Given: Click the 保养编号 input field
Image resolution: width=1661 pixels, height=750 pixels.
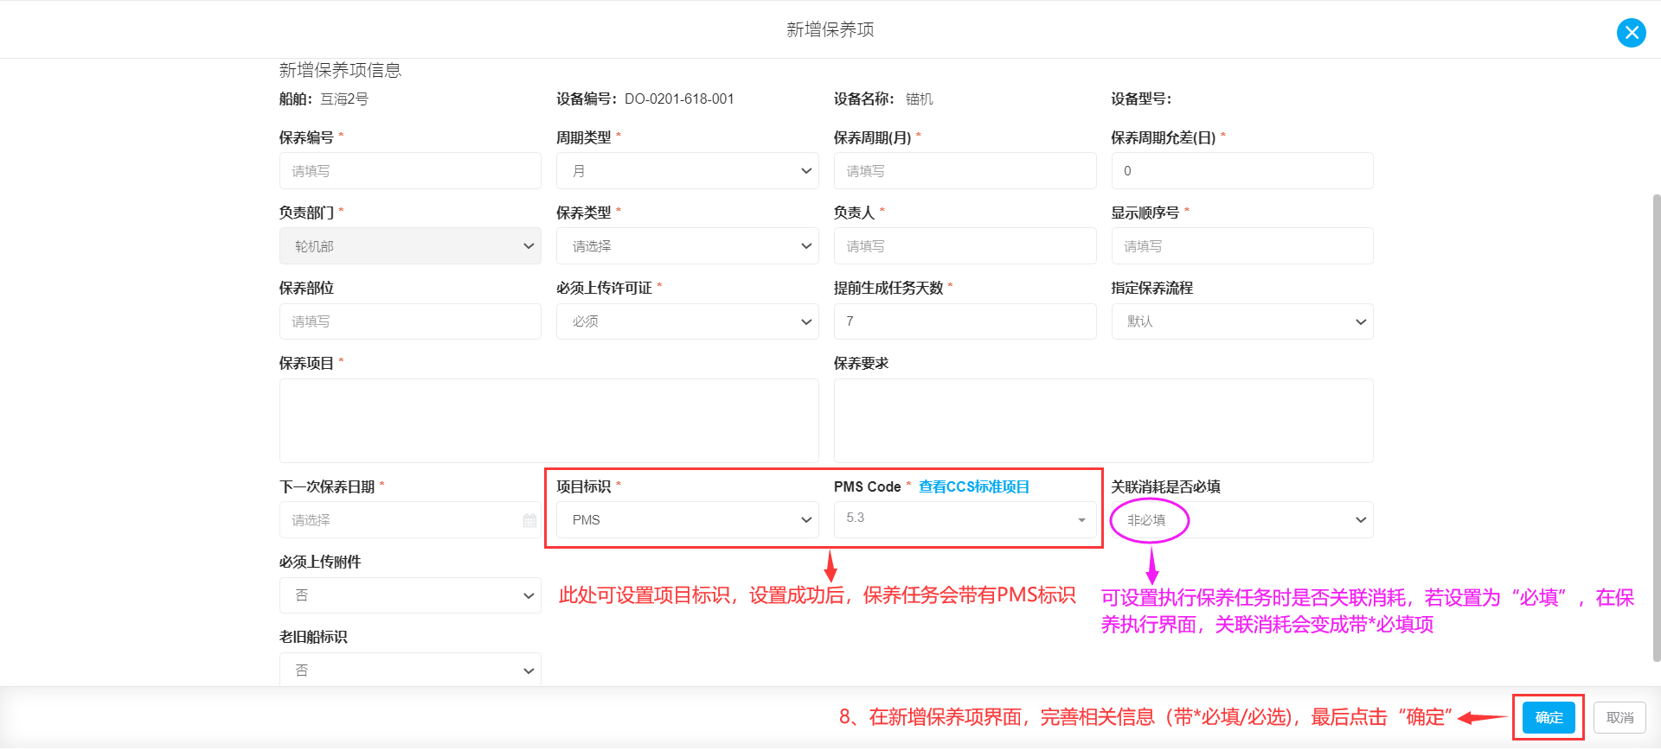Looking at the screenshot, I should coord(410,171).
